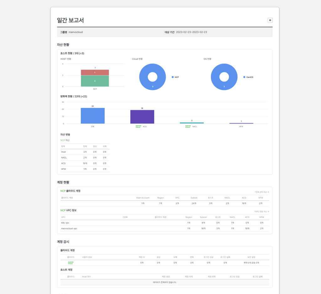Toggle the NCP legend in the Cloud 현황 chart
This screenshot has width=321, height=294.
pos(174,77)
